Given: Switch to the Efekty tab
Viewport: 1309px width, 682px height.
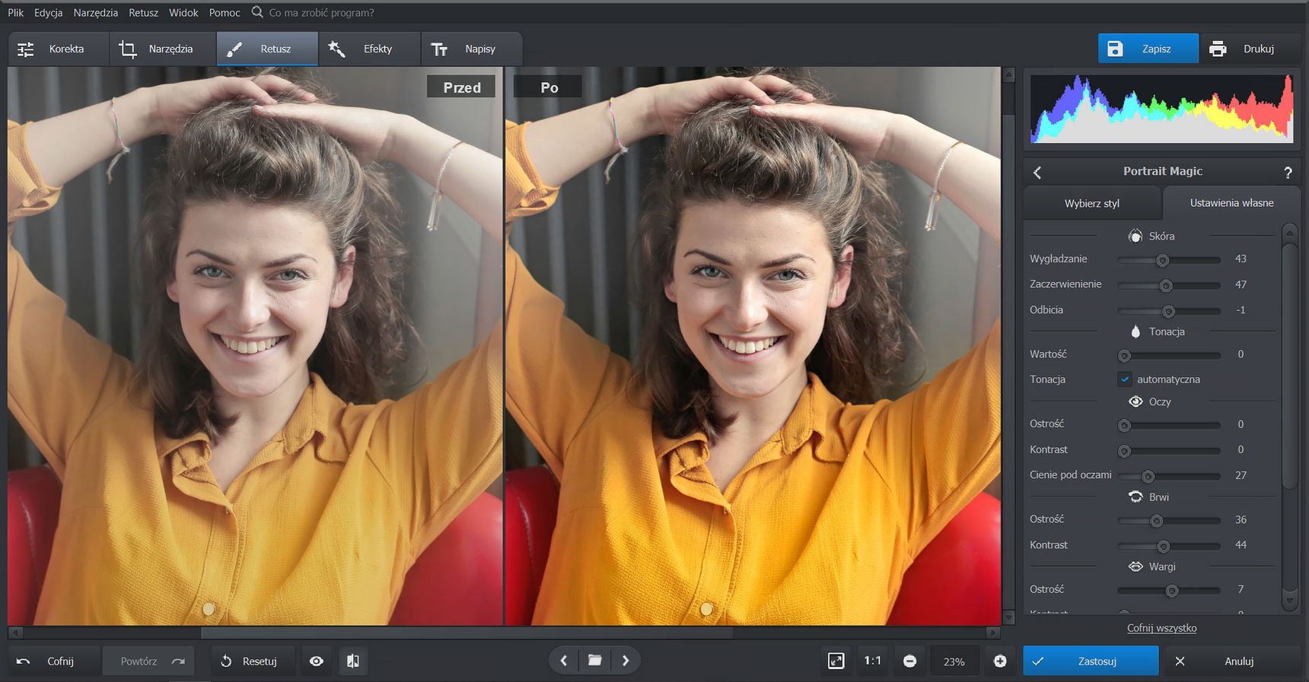Looking at the screenshot, I should 369,49.
